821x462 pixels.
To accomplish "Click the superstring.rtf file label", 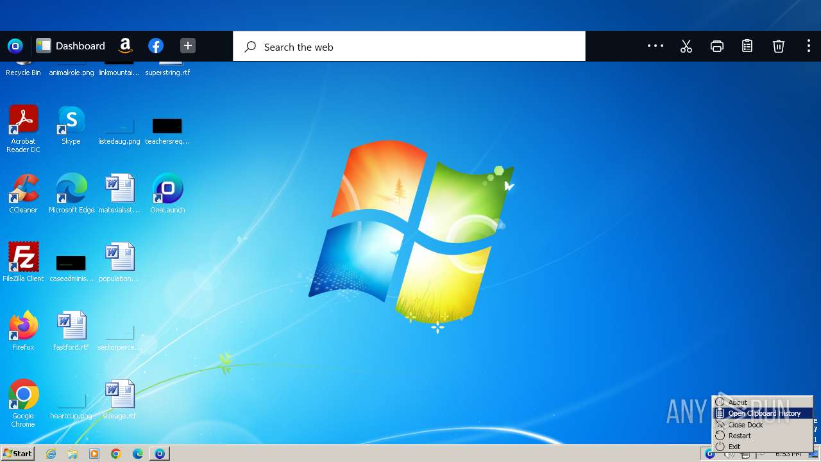I will 167,73.
